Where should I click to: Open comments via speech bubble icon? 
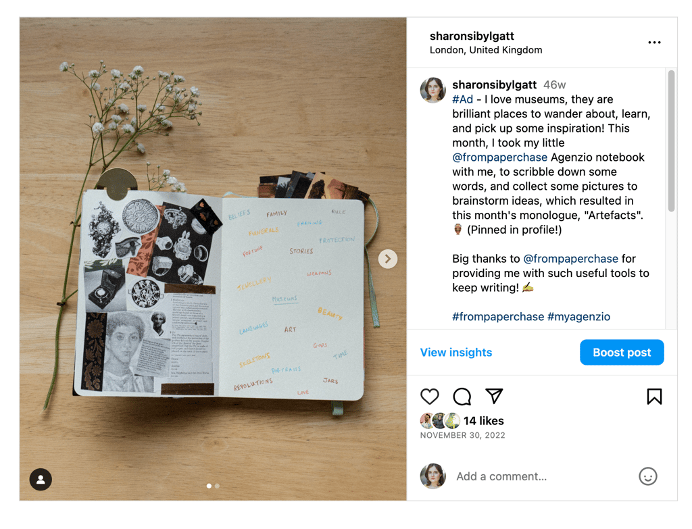462,396
